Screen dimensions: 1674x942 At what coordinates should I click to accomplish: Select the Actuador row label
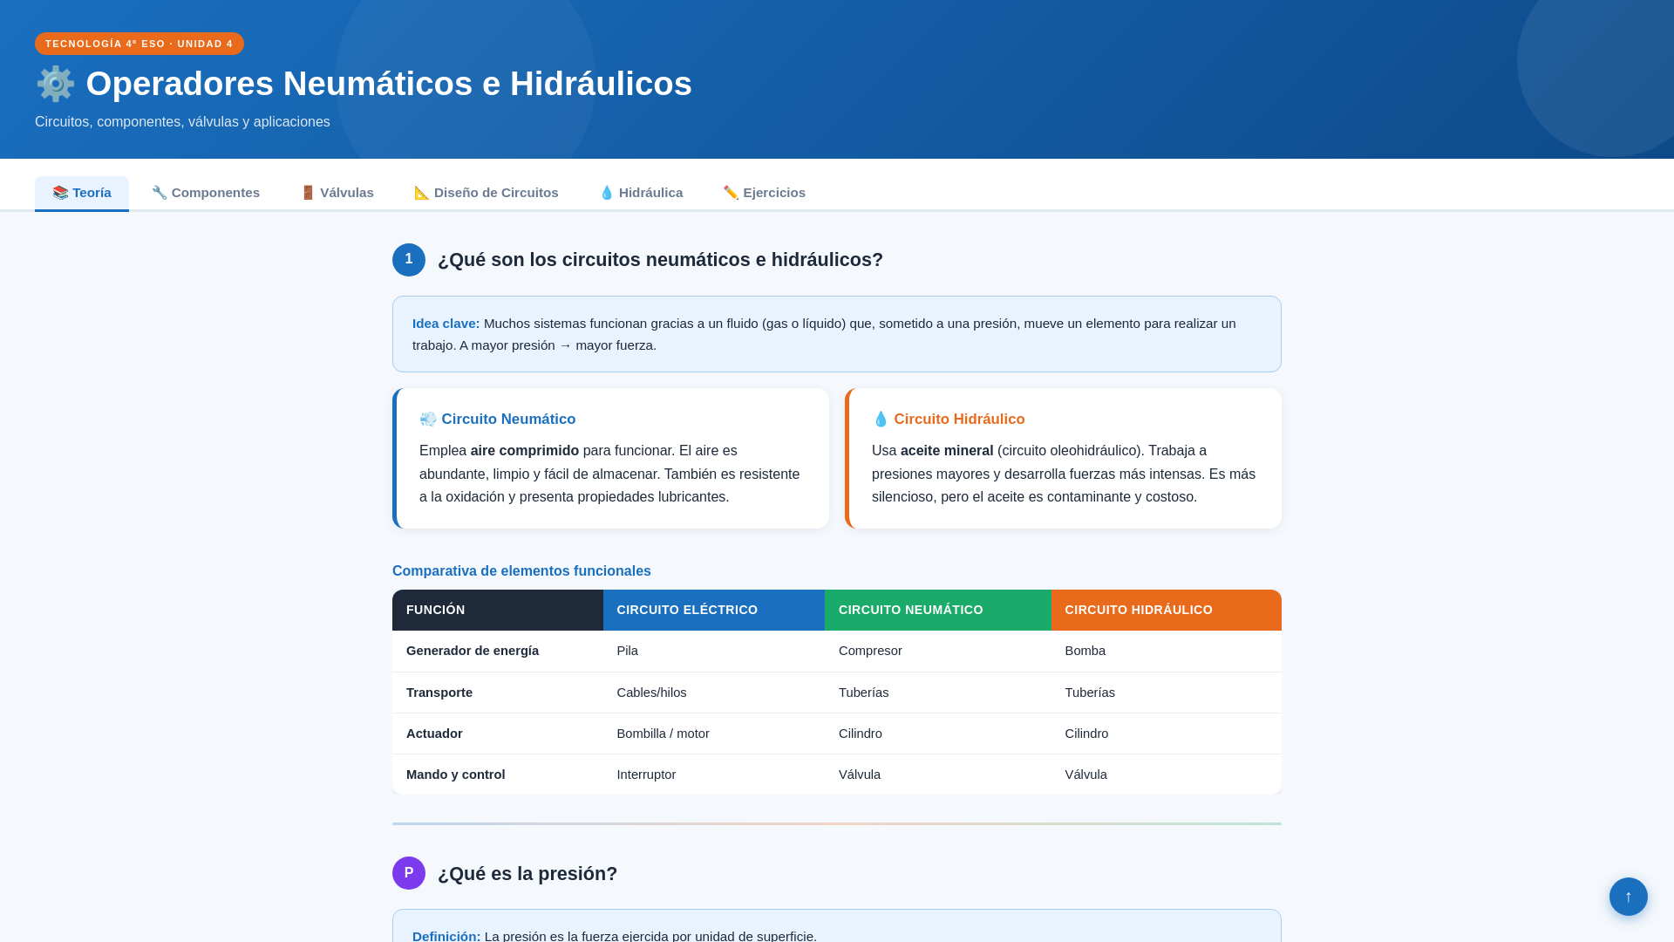point(434,734)
